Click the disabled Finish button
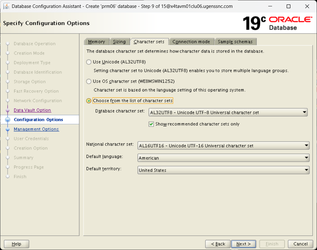 272,244
